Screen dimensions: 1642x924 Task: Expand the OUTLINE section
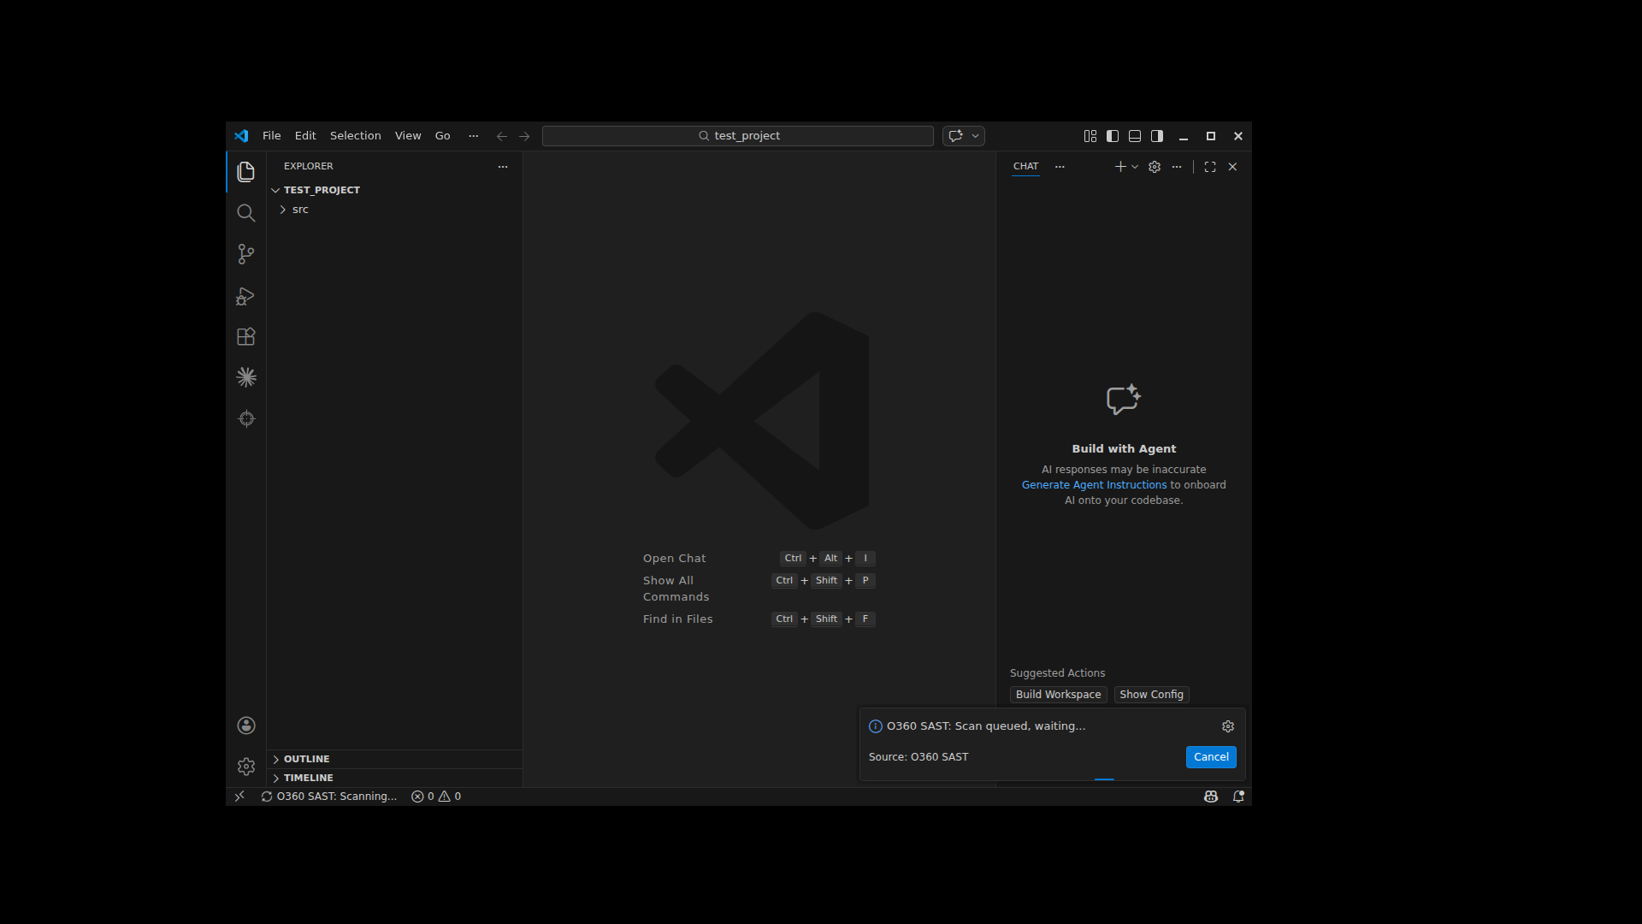point(306,759)
